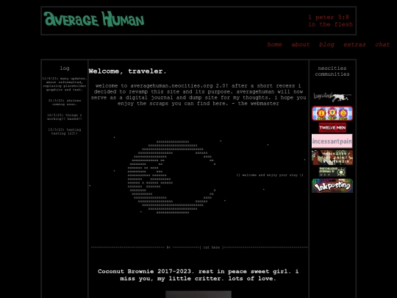397x298 pixels.
Task: Select the 'many updates' log entry
Action: [x=65, y=84]
